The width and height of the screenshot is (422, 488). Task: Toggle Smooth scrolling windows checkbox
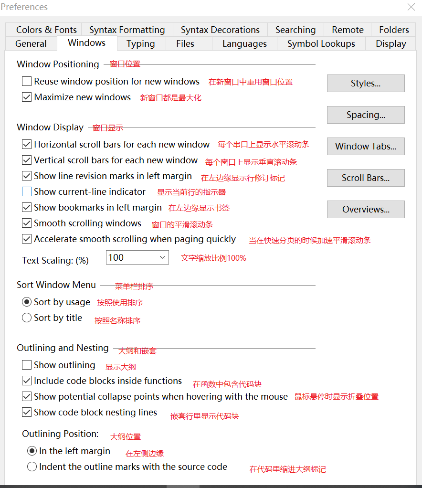pyautogui.click(x=27, y=223)
